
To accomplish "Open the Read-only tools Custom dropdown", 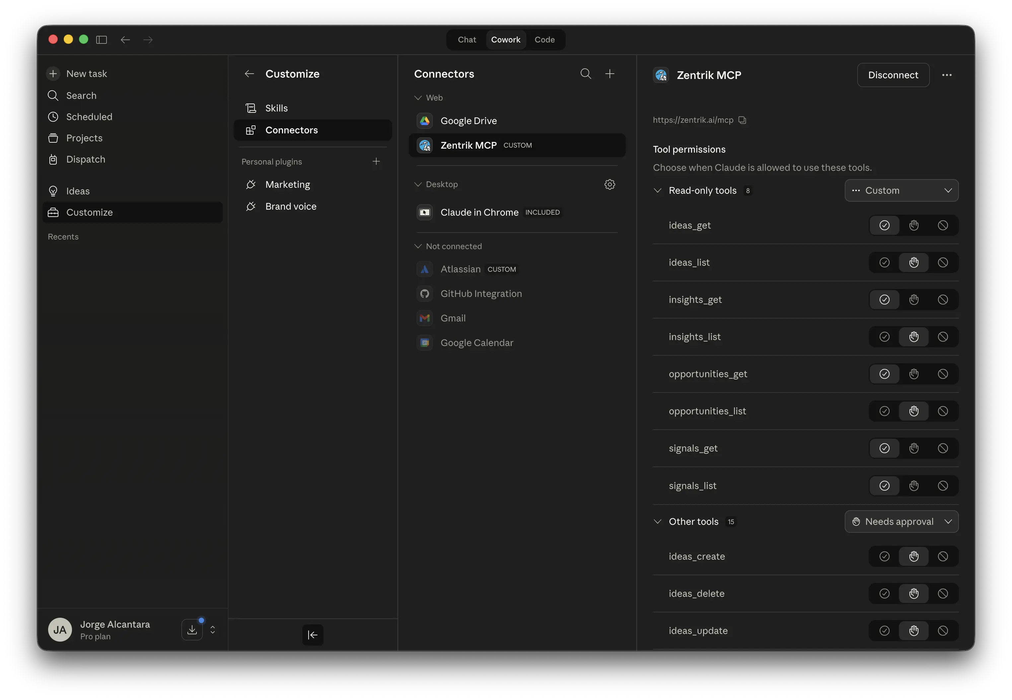I will tap(902, 190).
